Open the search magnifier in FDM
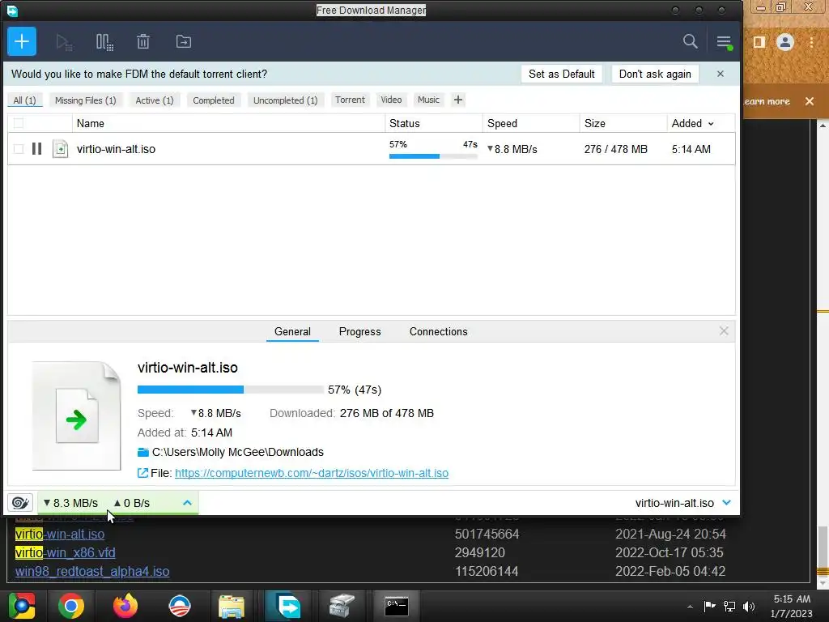The height and width of the screenshot is (622, 829). 690,41
